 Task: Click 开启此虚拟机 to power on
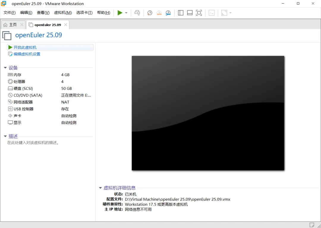50,47
